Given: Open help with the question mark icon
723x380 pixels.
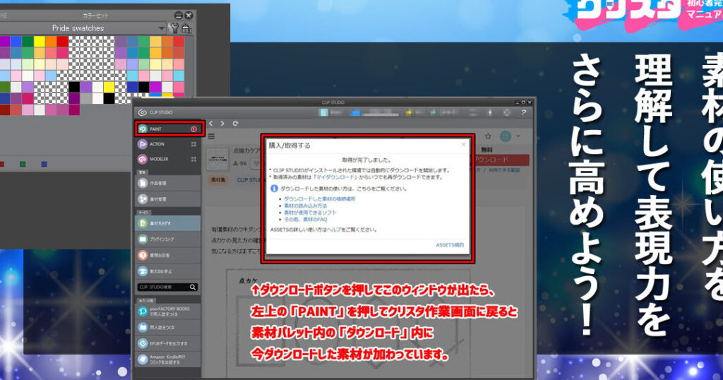Looking at the screenshot, I should coord(523,112).
